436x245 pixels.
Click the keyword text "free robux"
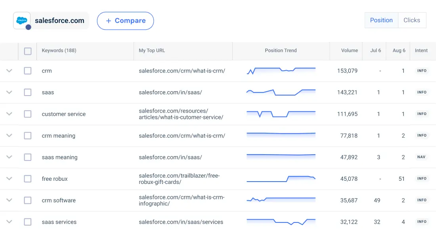55,179
